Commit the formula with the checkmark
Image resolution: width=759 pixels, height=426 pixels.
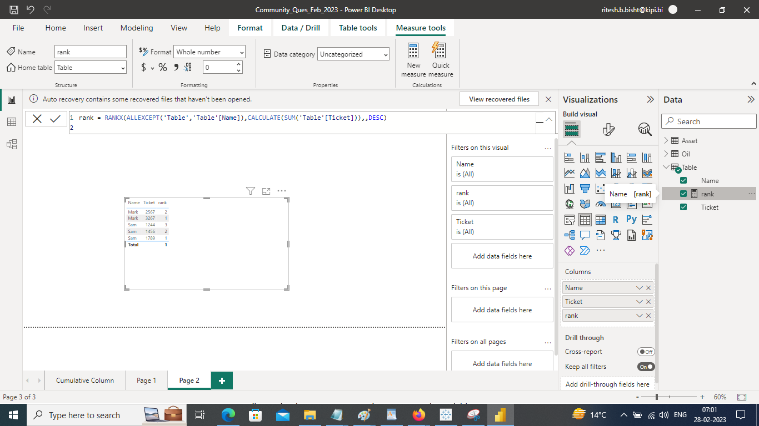tap(55, 119)
